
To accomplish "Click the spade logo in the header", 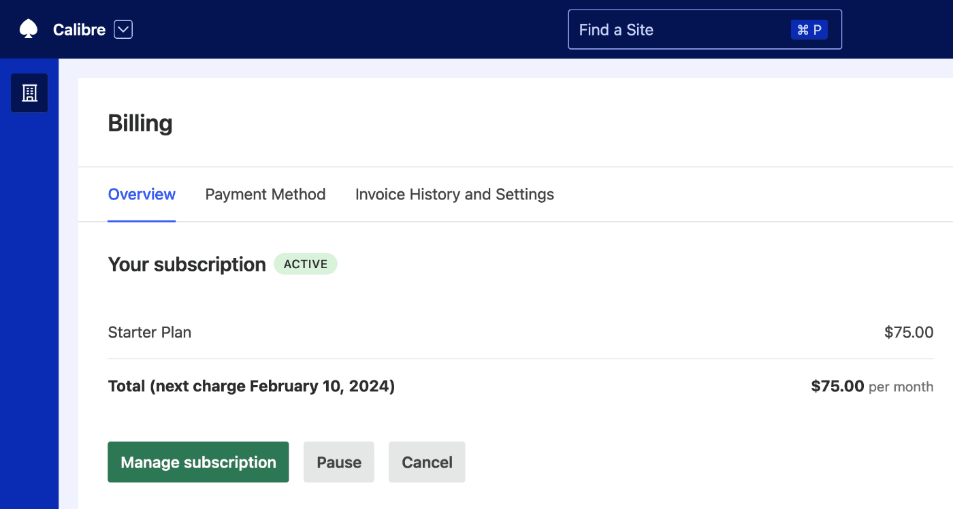I will (28, 29).
